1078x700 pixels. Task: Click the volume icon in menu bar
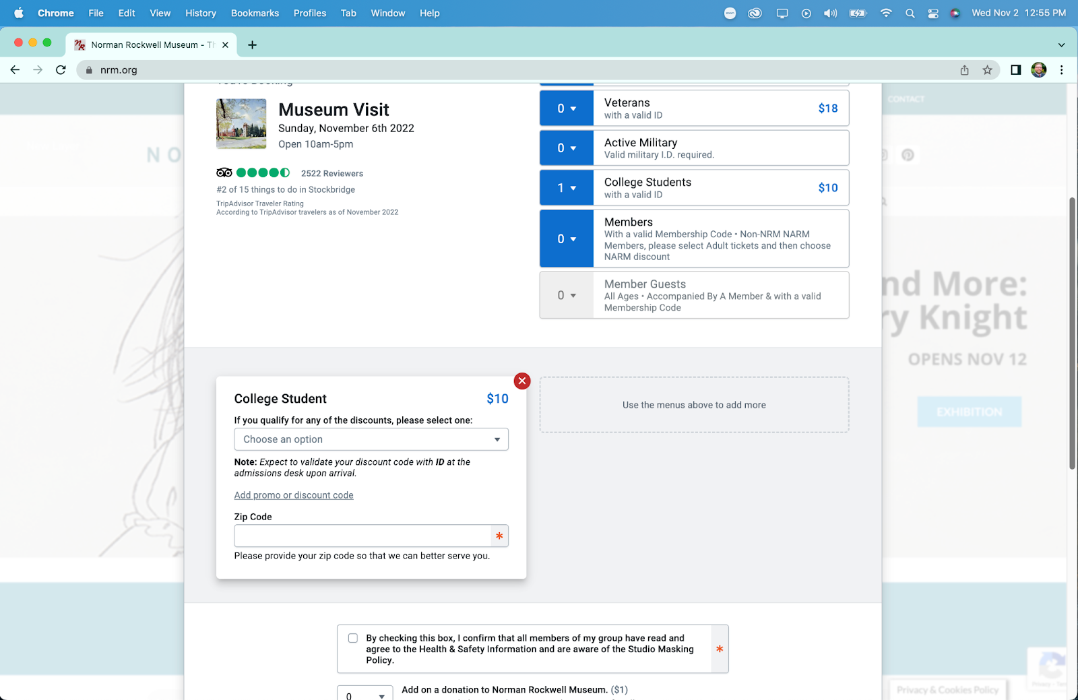(830, 13)
